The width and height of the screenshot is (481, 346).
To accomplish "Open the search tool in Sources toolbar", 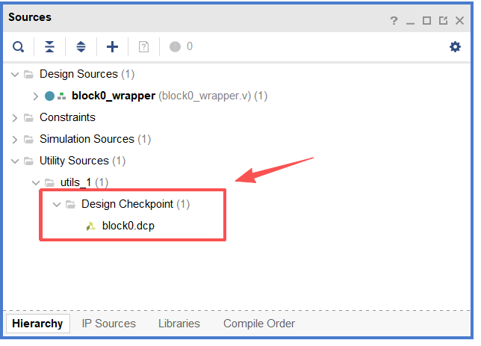I will [x=18, y=47].
